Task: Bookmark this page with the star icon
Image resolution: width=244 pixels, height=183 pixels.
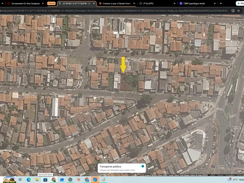Action: click(x=238, y=11)
